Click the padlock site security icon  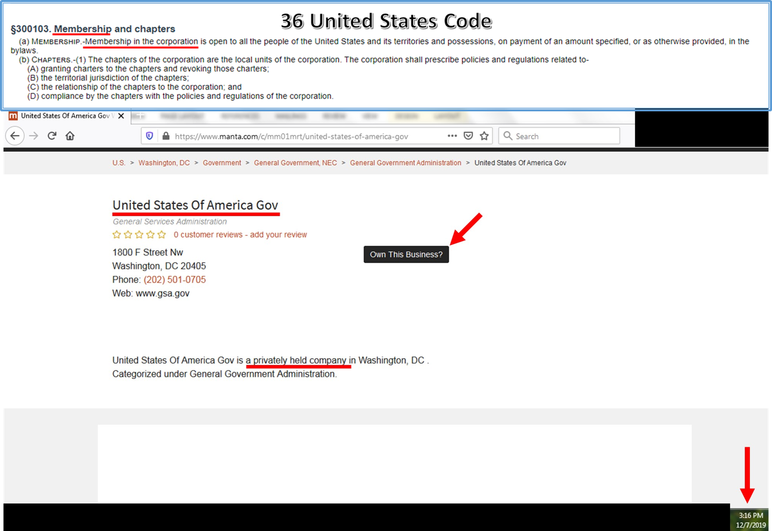(x=166, y=136)
